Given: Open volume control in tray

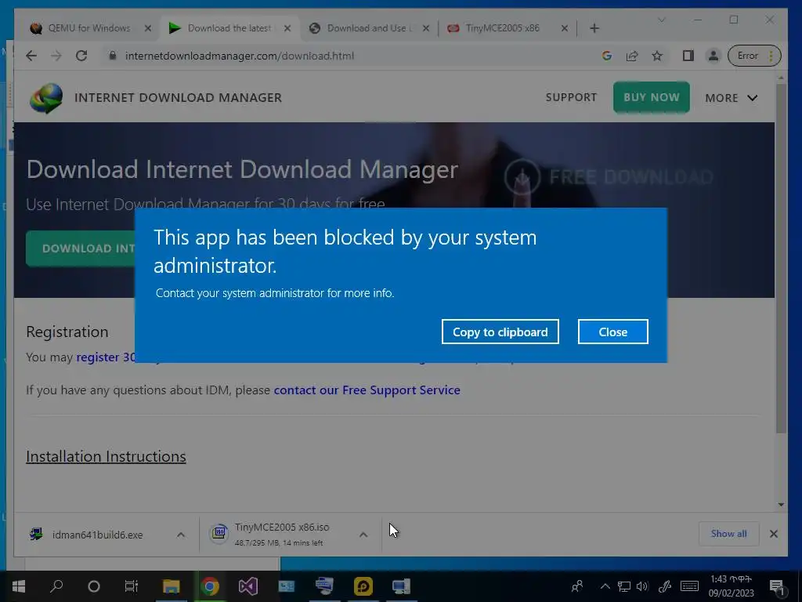Looking at the screenshot, I should pyautogui.click(x=642, y=586).
